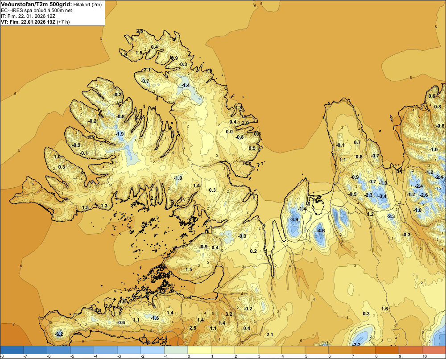Click the '-8' legend tick label

[2, 356]
